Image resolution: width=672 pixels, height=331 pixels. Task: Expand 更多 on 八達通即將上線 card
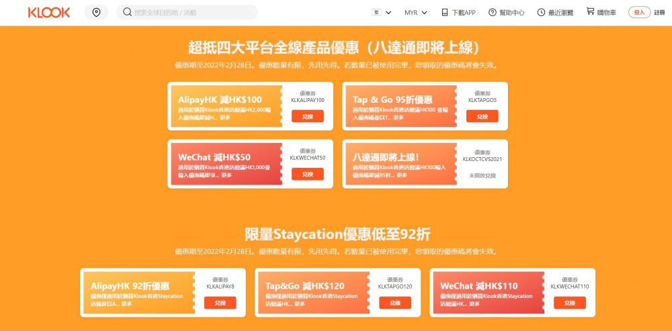click(x=402, y=175)
